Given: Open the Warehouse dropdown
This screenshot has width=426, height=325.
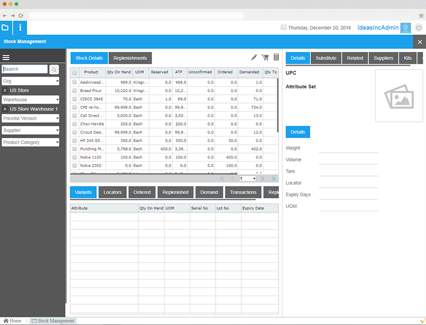Looking at the screenshot, I should click(30, 99).
